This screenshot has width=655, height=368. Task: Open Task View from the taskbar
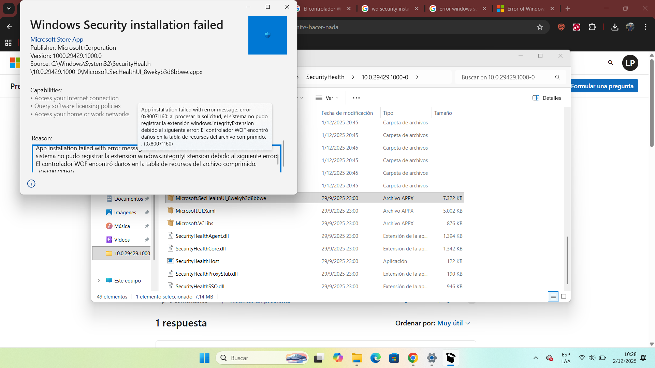pos(319,358)
